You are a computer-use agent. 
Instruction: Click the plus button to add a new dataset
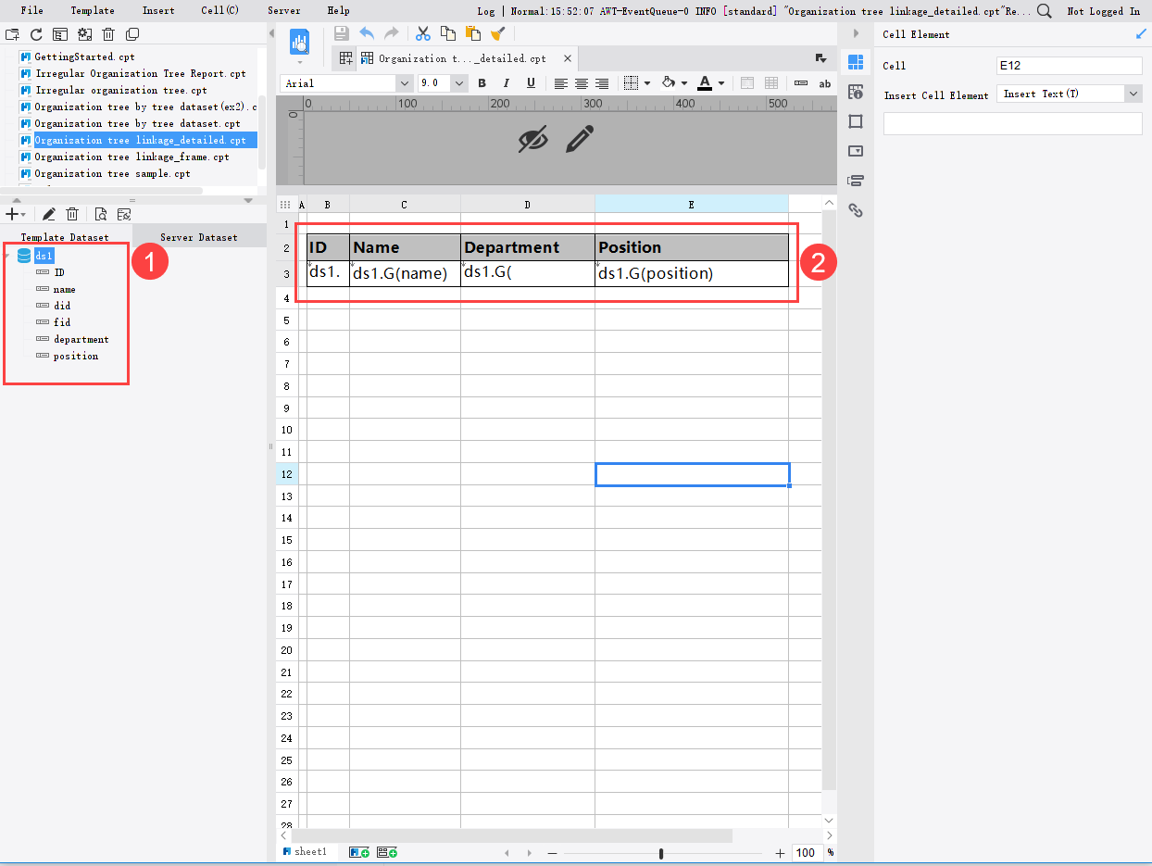click(x=12, y=214)
